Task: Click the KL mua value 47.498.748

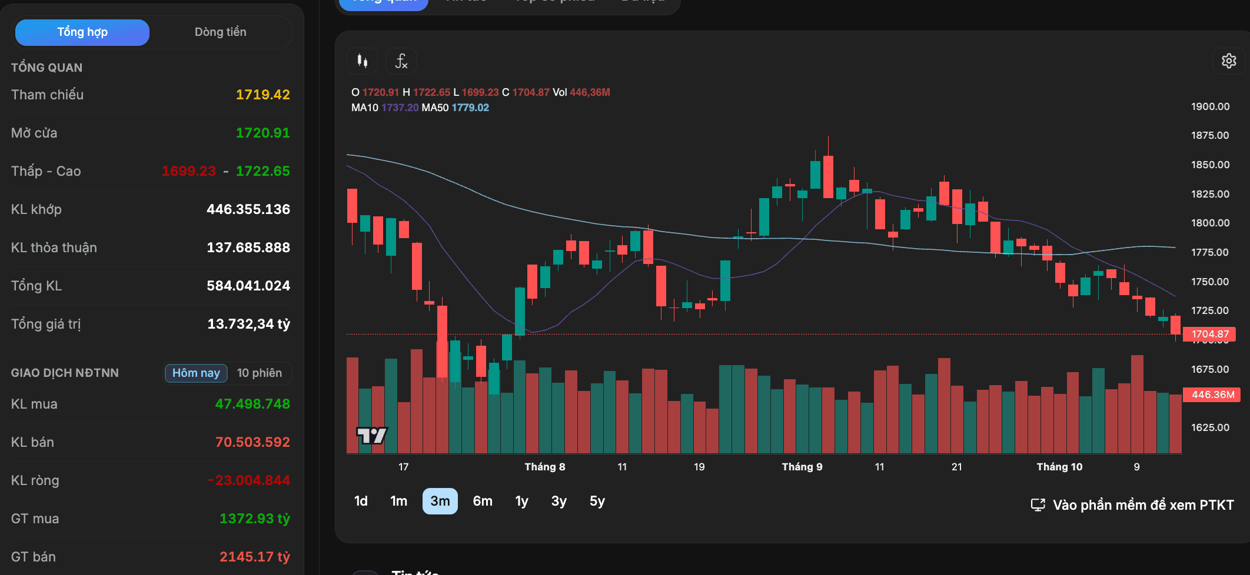Action: [252, 404]
